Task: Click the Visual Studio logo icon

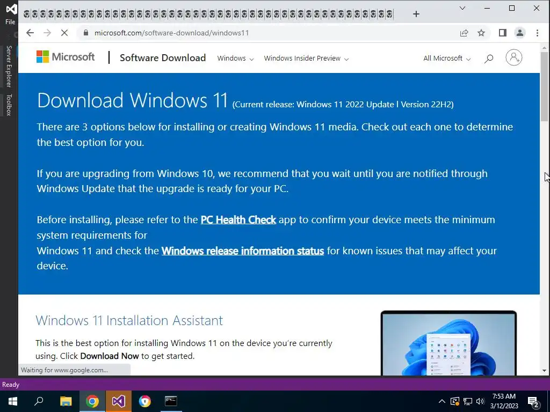Action: tap(11, 9)
